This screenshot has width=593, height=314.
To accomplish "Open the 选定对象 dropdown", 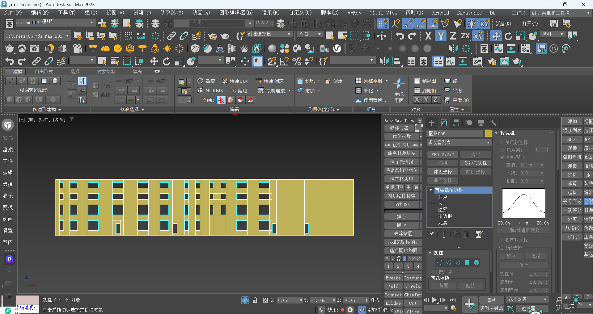I will click(527, 299).
